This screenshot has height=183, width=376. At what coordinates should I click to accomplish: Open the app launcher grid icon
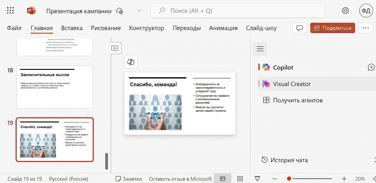tap(10, 11)
